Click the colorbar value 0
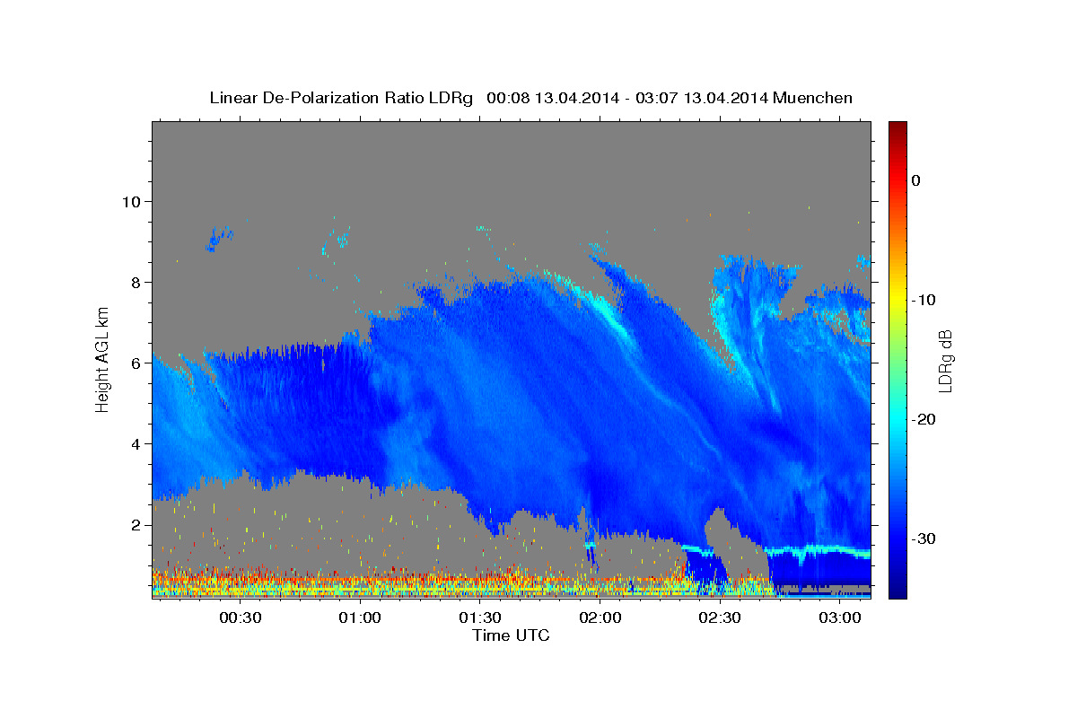 [916, 180]
